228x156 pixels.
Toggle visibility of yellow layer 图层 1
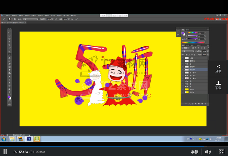[183, 90]
